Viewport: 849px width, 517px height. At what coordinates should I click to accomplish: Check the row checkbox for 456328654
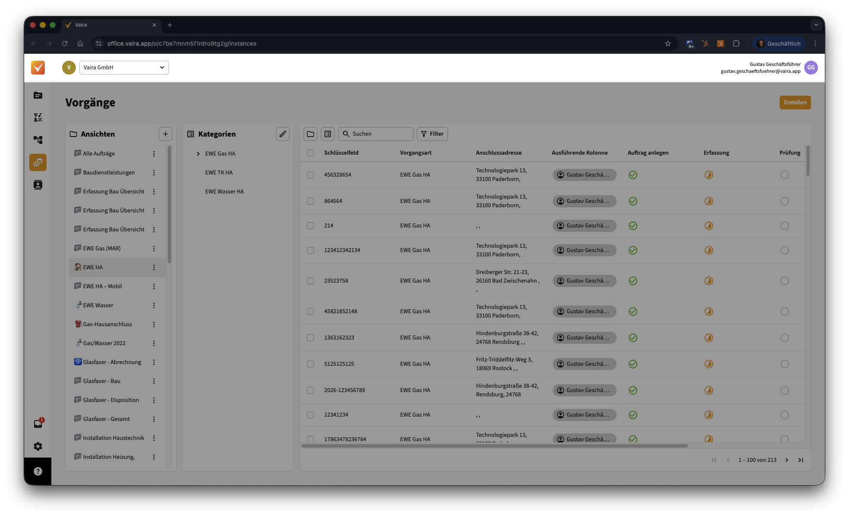310,175
